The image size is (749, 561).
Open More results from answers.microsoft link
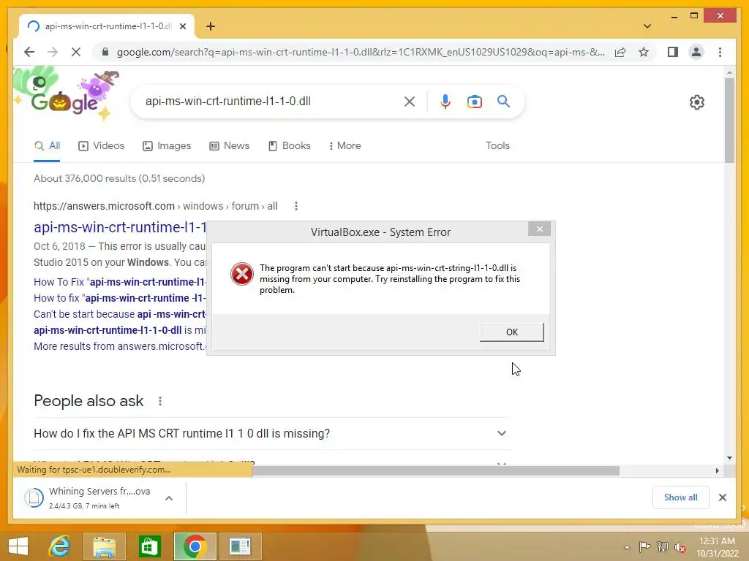pos(120,346)
